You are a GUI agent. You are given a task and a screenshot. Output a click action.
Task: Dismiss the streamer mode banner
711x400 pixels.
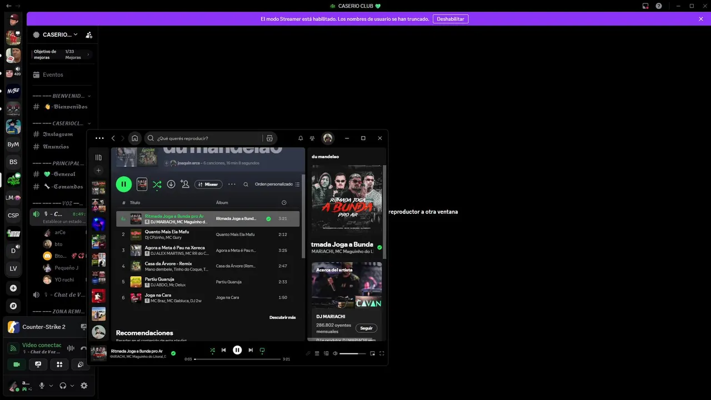[701, 19]
